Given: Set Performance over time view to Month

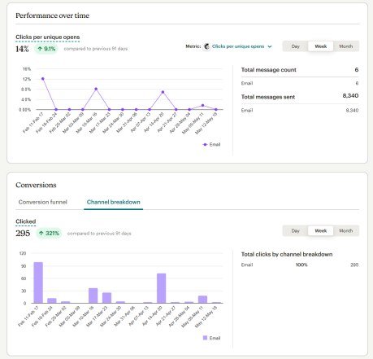Looking at the screenshot, I should coord(346,46).
